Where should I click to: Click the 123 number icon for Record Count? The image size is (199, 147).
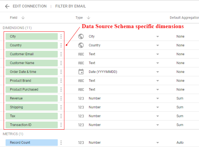81,142
